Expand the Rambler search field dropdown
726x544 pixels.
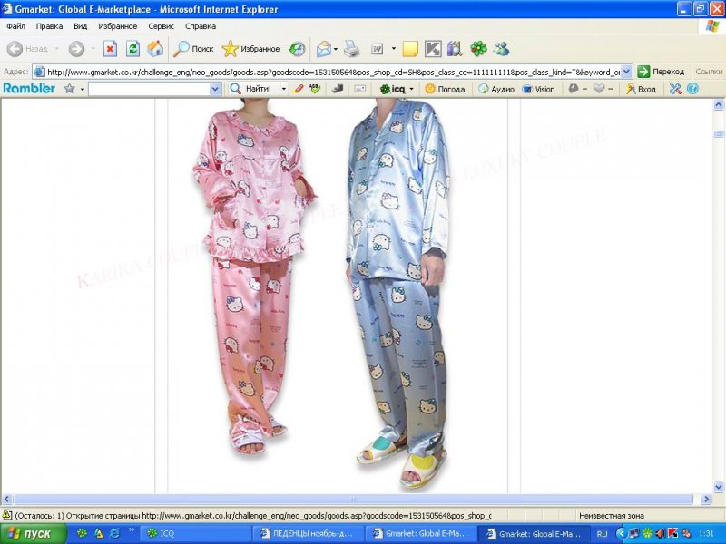coord(215,89)
